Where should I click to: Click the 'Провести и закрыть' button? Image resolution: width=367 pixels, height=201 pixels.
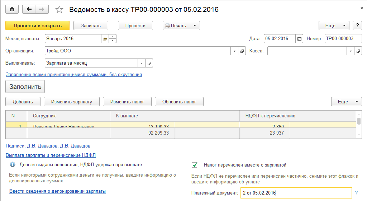[38, 25]
